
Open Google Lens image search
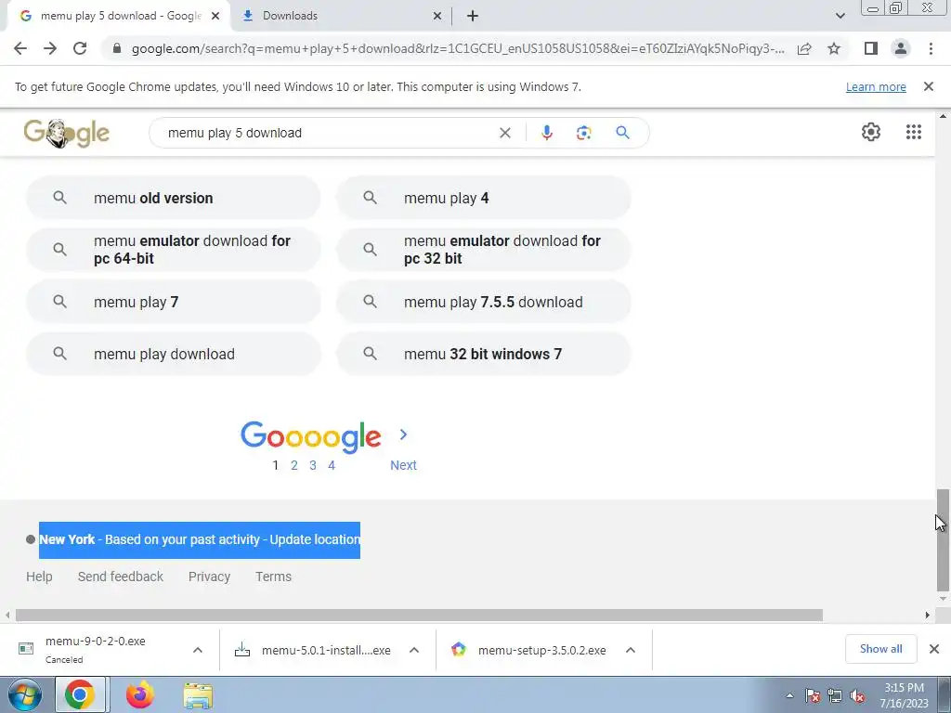(x=583, y=133)
